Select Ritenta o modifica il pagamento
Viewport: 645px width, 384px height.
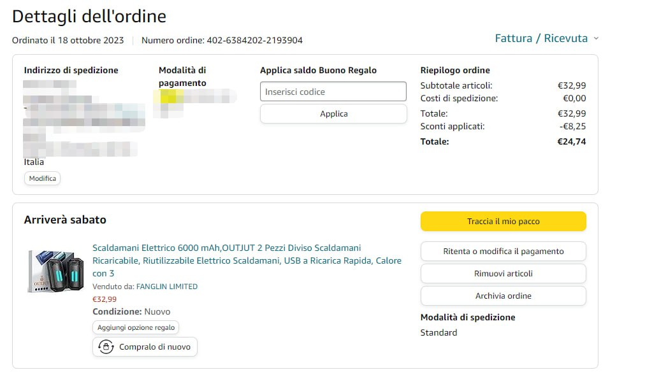coord(503,252)
